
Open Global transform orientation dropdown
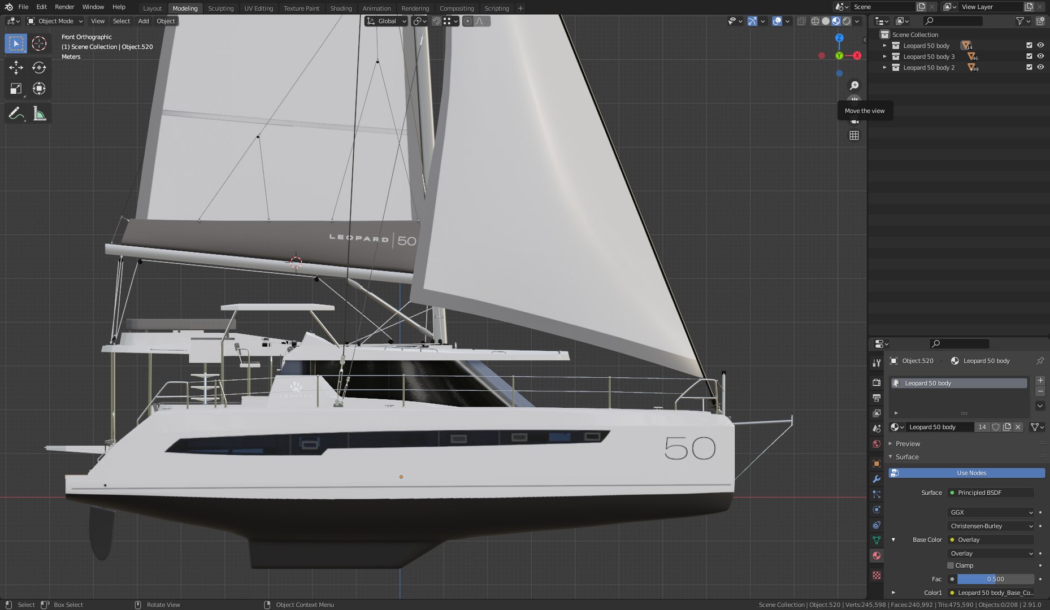387,21
